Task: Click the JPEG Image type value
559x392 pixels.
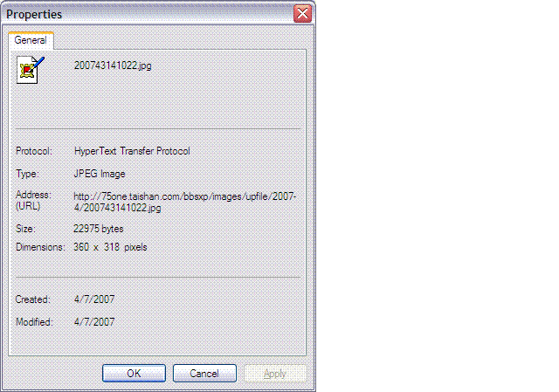Action: point(100,174)
